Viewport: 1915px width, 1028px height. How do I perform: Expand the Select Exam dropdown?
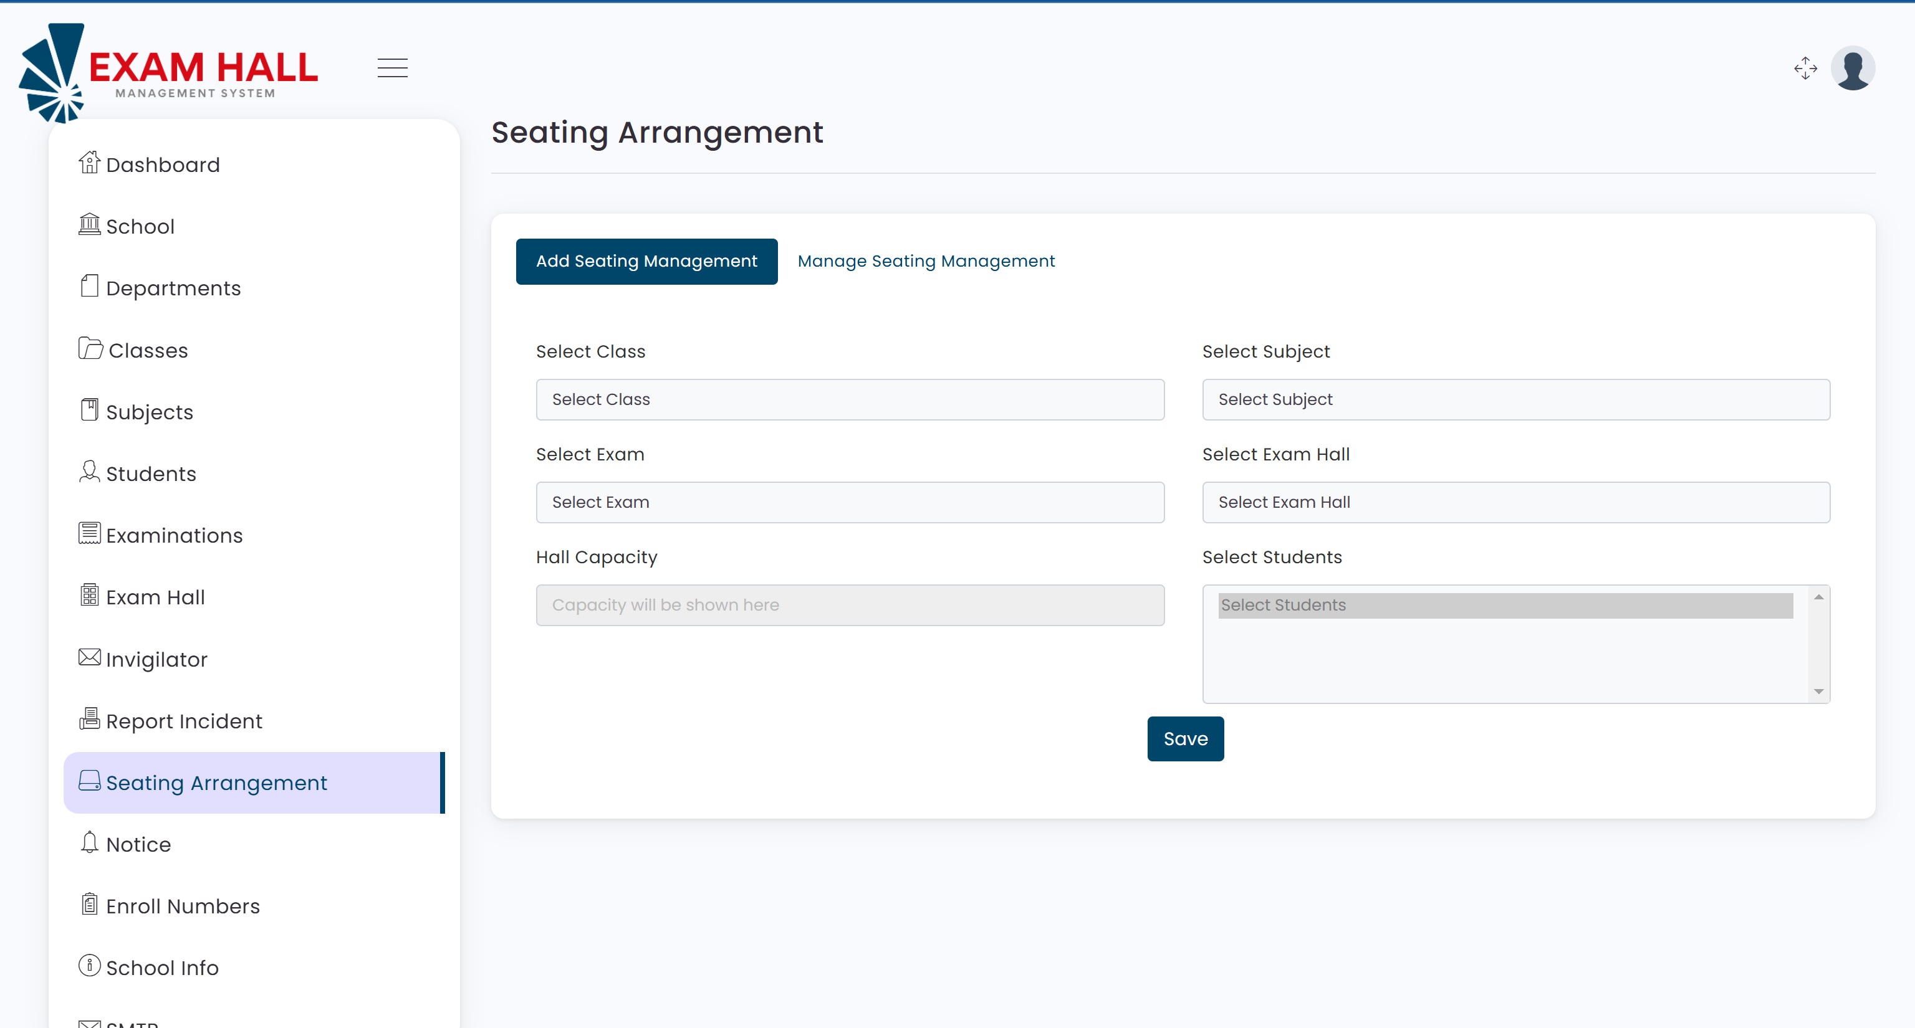pyautogui.click(x=850, y=502)
